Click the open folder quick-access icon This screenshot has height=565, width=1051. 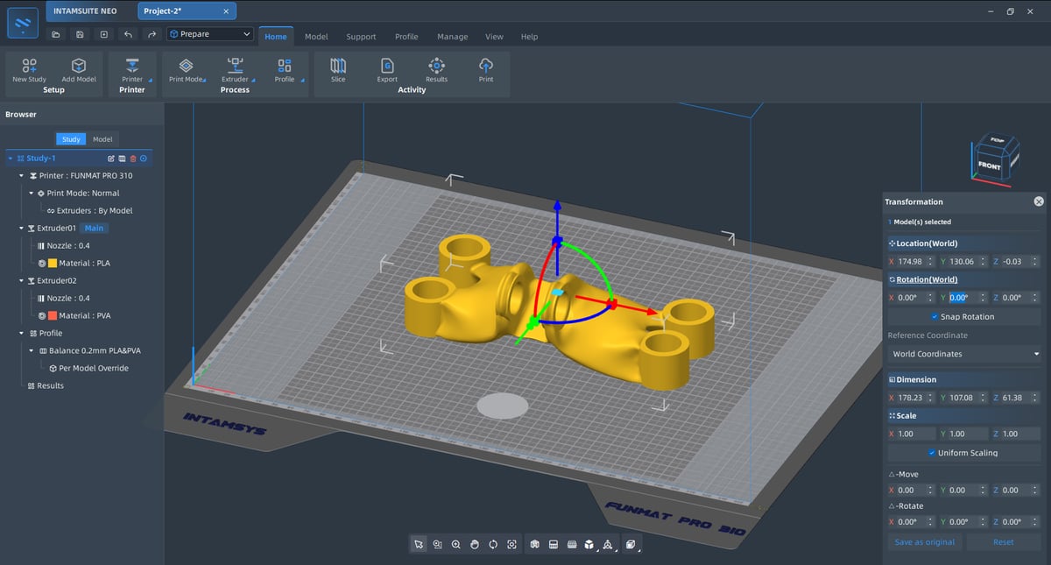point(56,34)
